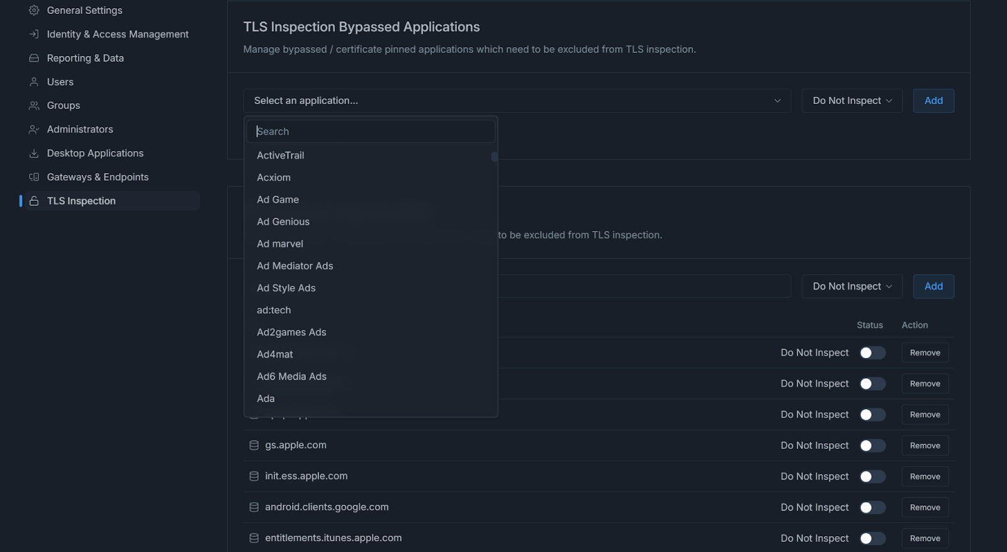Click the Desktop Applications download icon
Image resolution: width=1007 pixels, height=552 pixels.
click(34, 154)
